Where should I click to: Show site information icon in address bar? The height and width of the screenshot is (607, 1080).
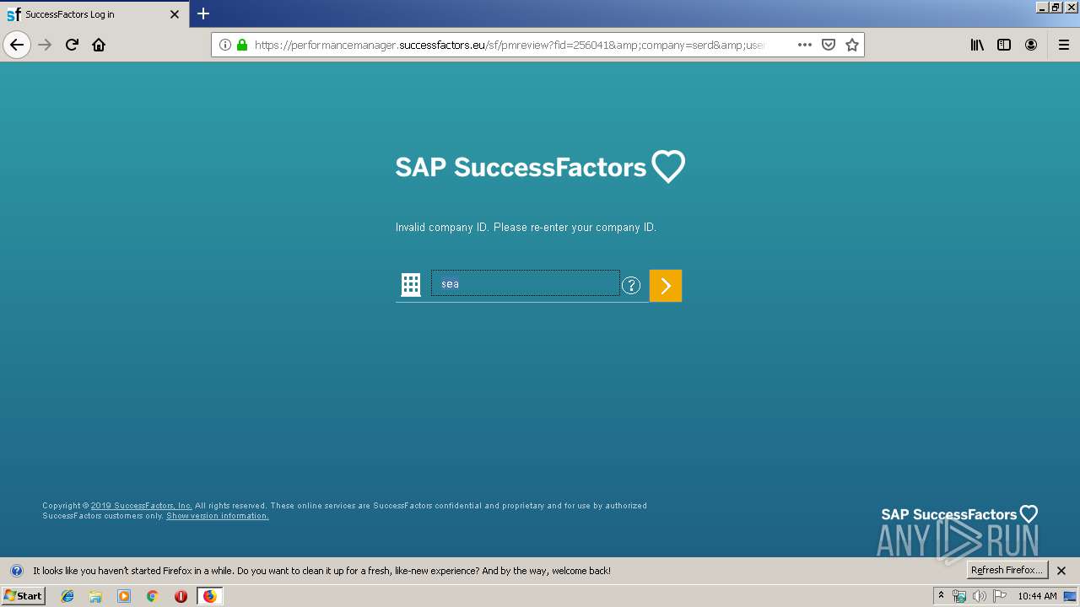pos(225,45)
